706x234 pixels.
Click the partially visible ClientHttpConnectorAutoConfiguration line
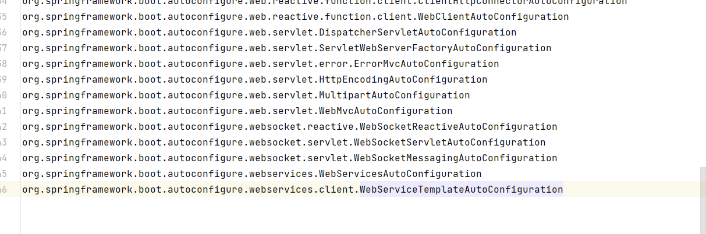pos(325,2)
